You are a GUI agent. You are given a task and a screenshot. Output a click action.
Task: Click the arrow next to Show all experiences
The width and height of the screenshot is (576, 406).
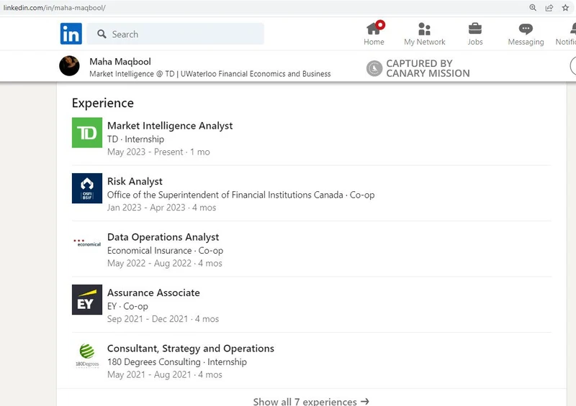[365, 401]
